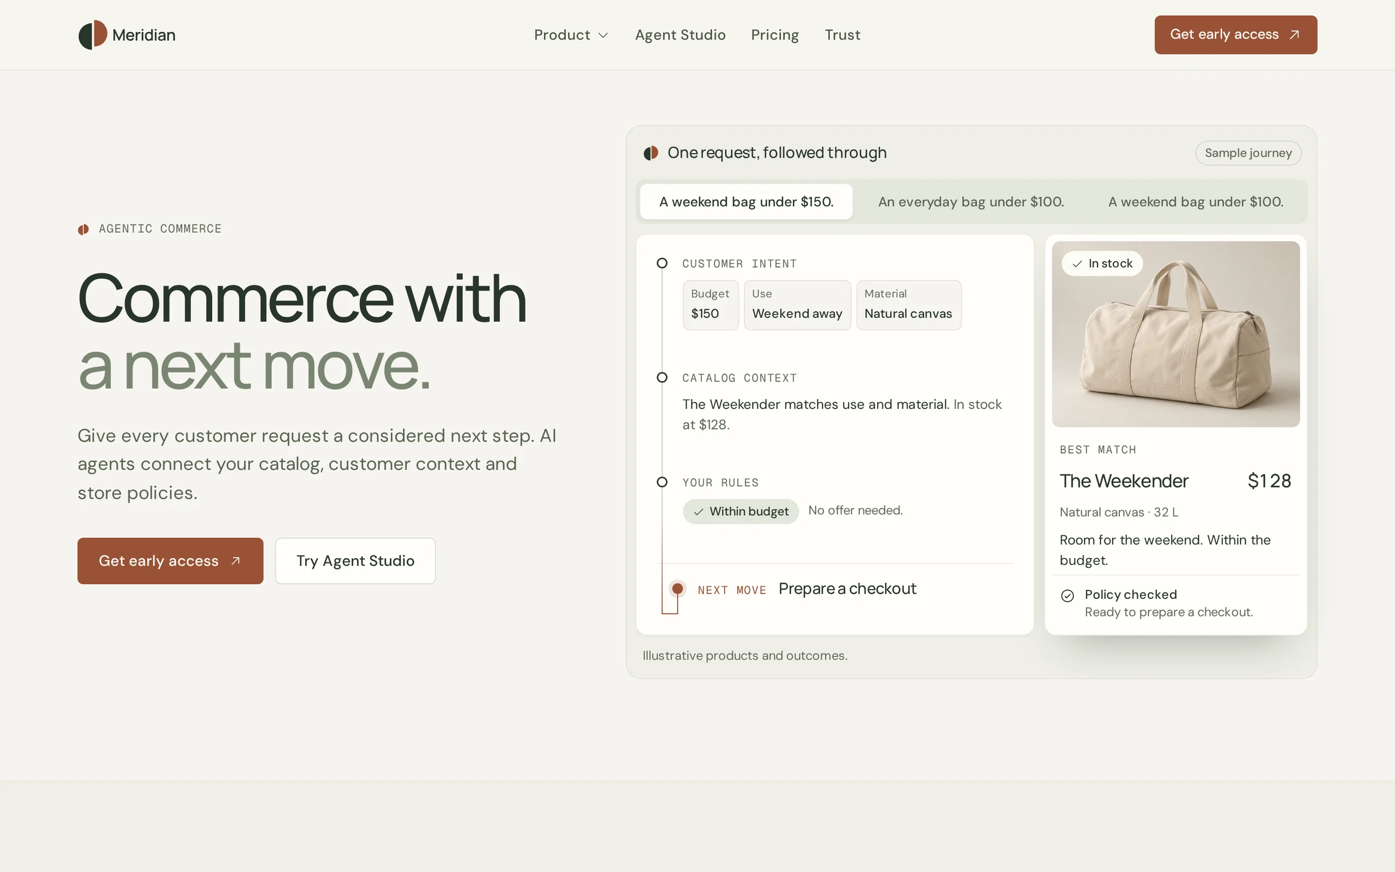Click 'Prepare a checkout' next move text
Screen dimensions: 1395x872
(x=847, y=589)
